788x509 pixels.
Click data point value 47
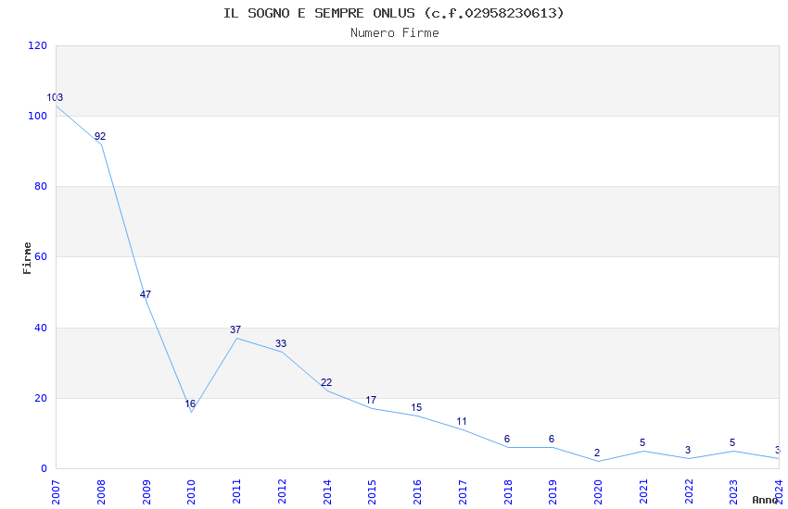[x=146, y=294]
